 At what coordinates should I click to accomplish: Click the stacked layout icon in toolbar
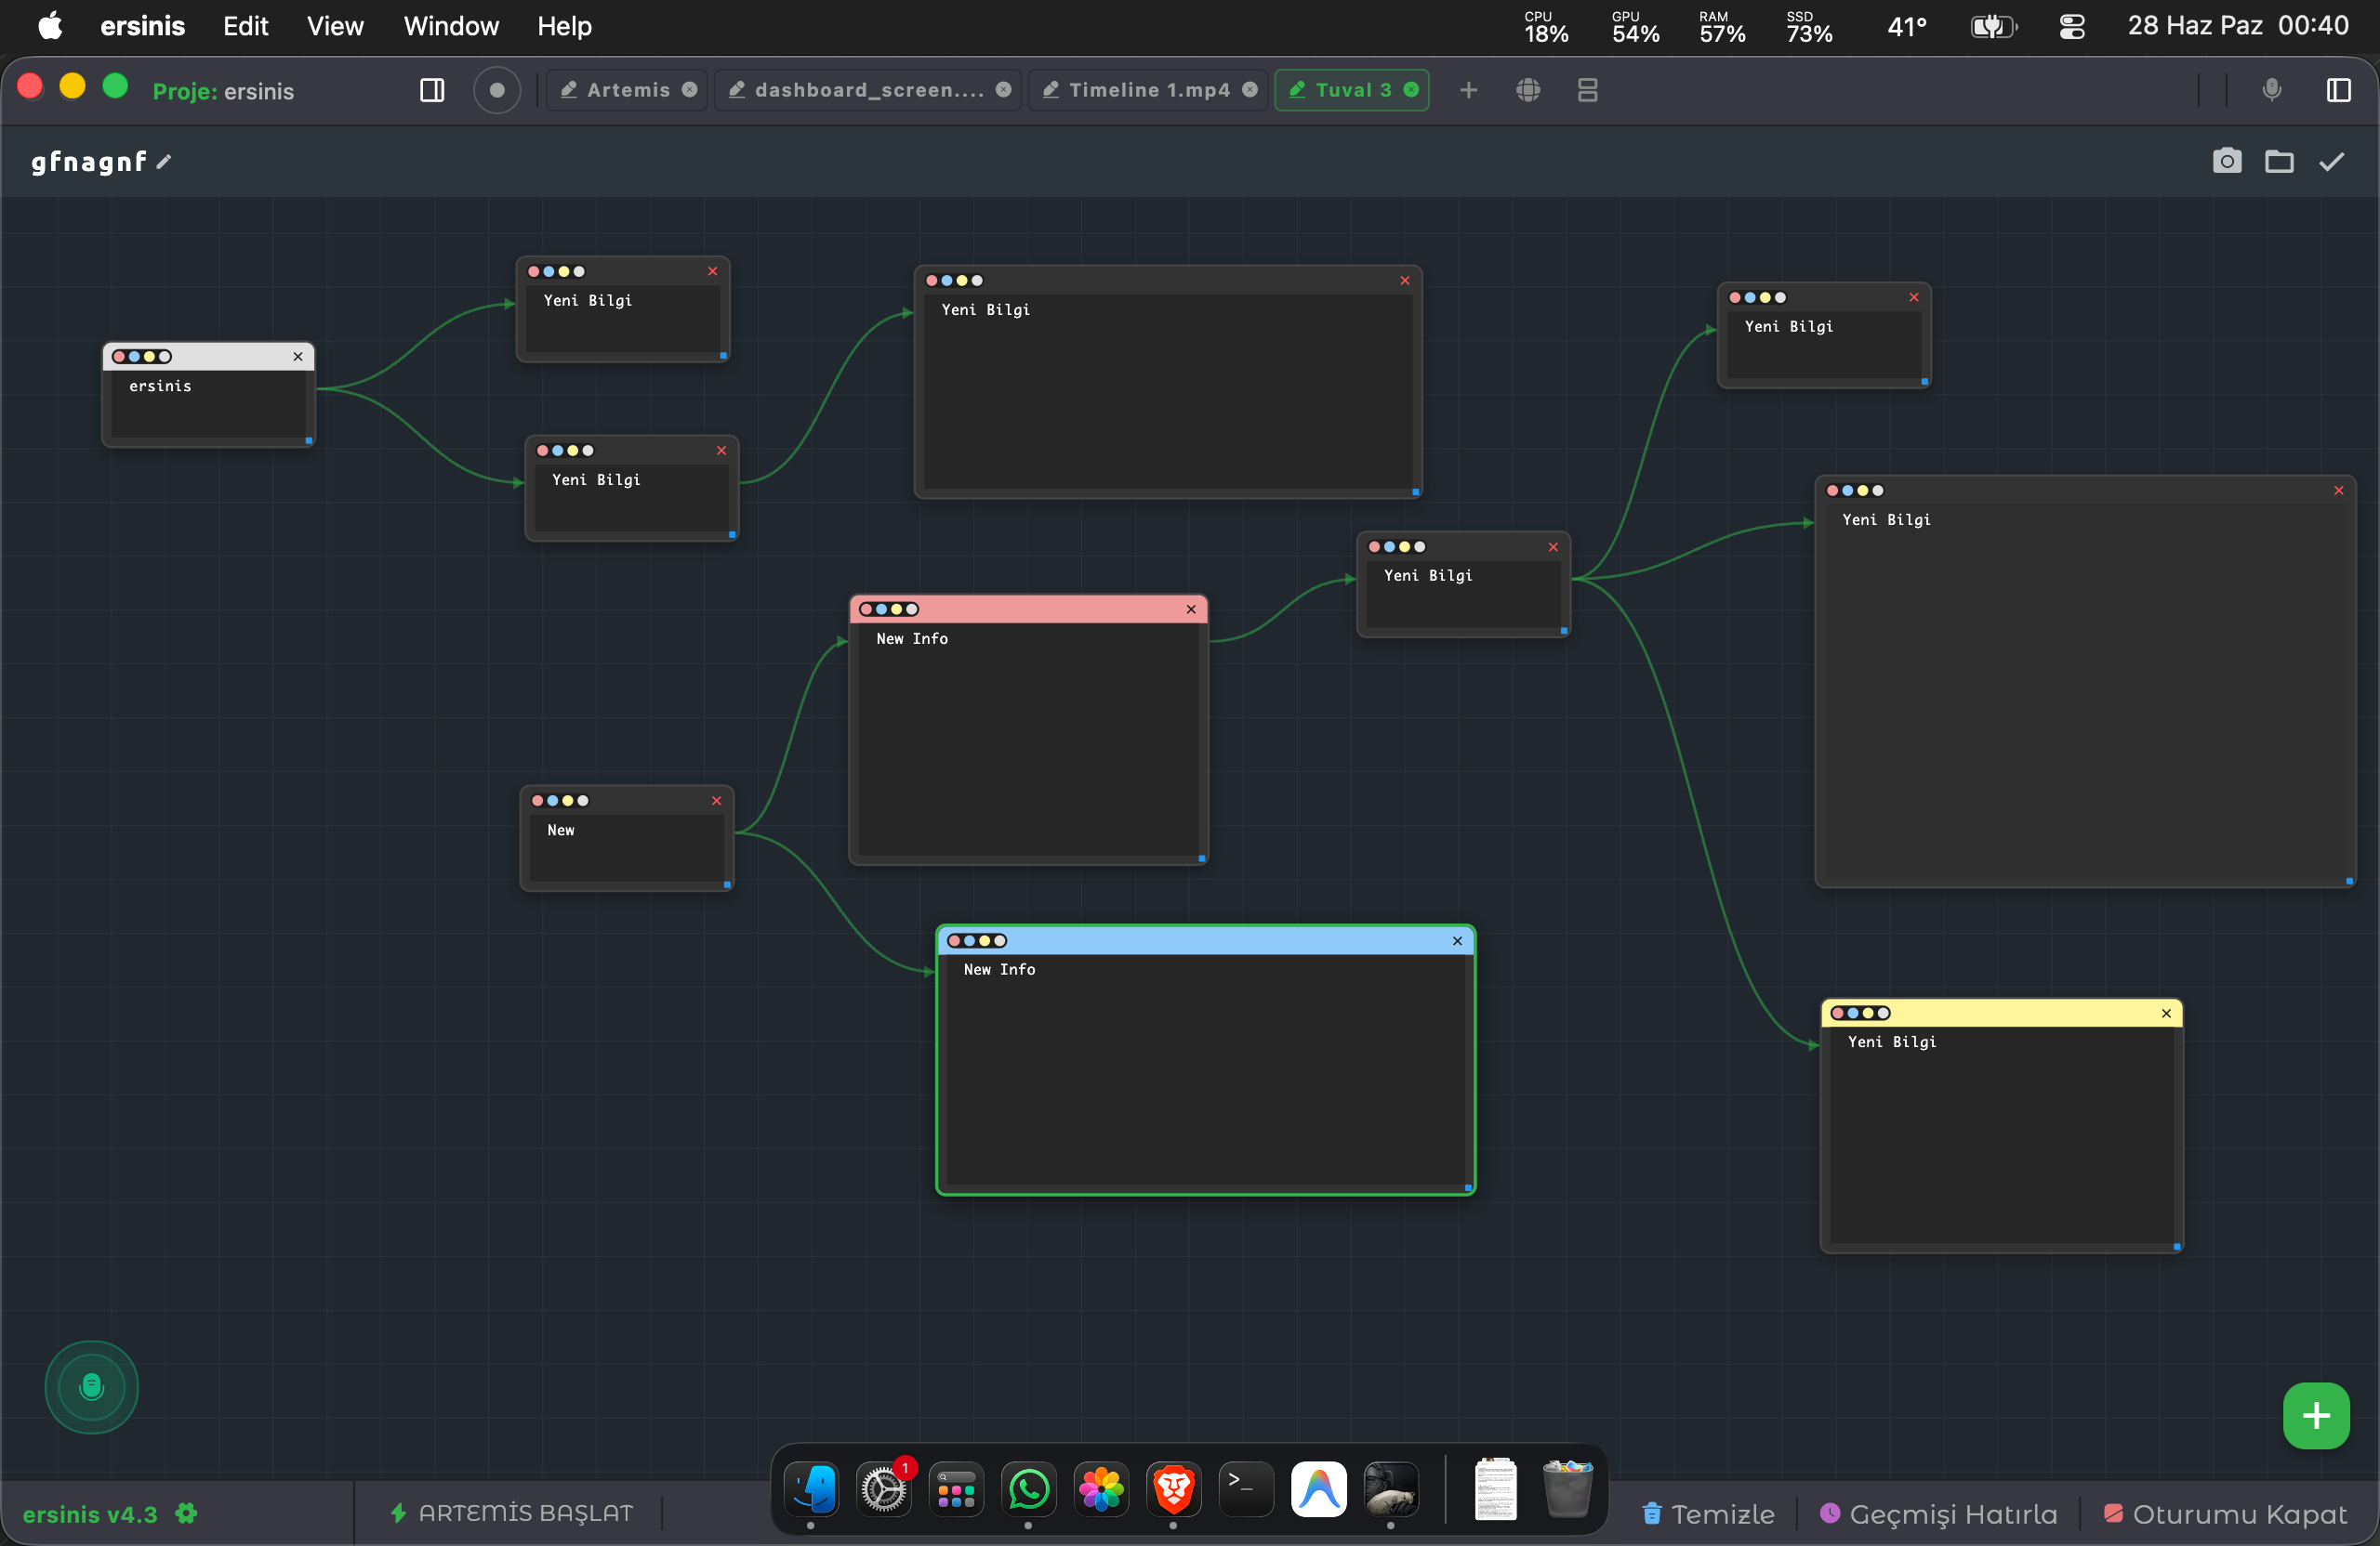[x=1587, y=90]
